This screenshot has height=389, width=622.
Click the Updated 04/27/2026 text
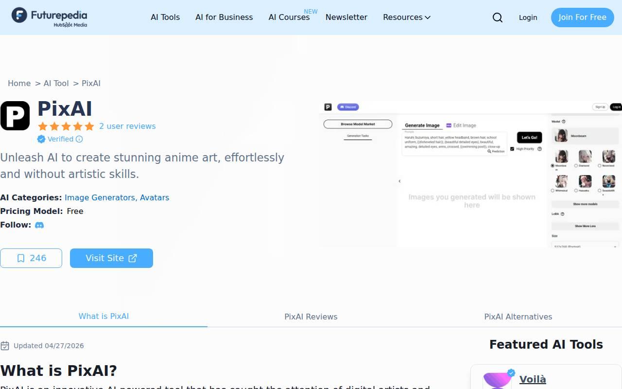pyautogui.click(x=49, y=346)
